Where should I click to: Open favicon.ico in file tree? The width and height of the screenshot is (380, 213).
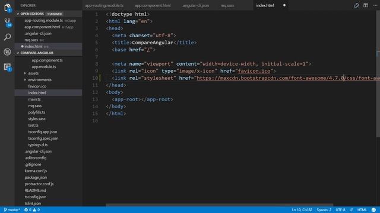pos(37,86)
